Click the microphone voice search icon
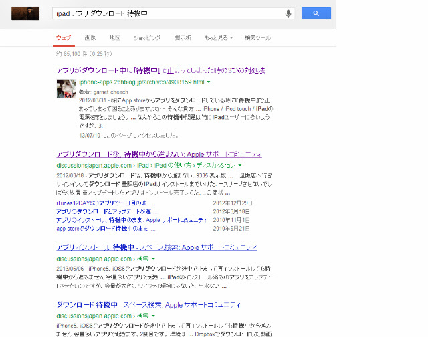Screen dimensions: 428x337 point(288,13)
